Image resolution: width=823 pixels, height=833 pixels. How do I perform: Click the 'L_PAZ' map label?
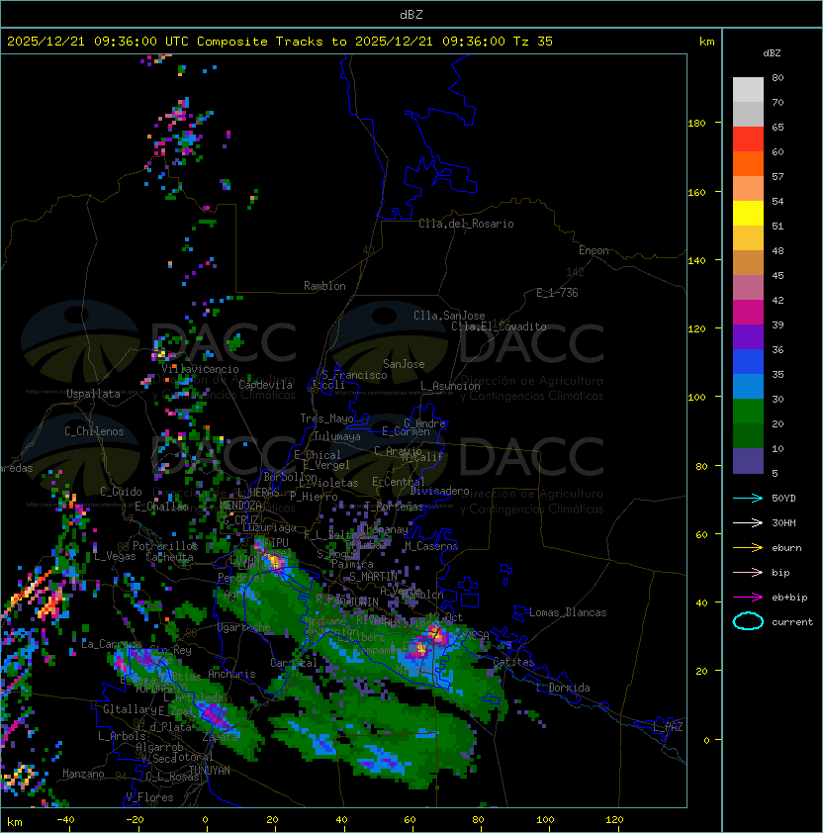(x=668, y=727)
